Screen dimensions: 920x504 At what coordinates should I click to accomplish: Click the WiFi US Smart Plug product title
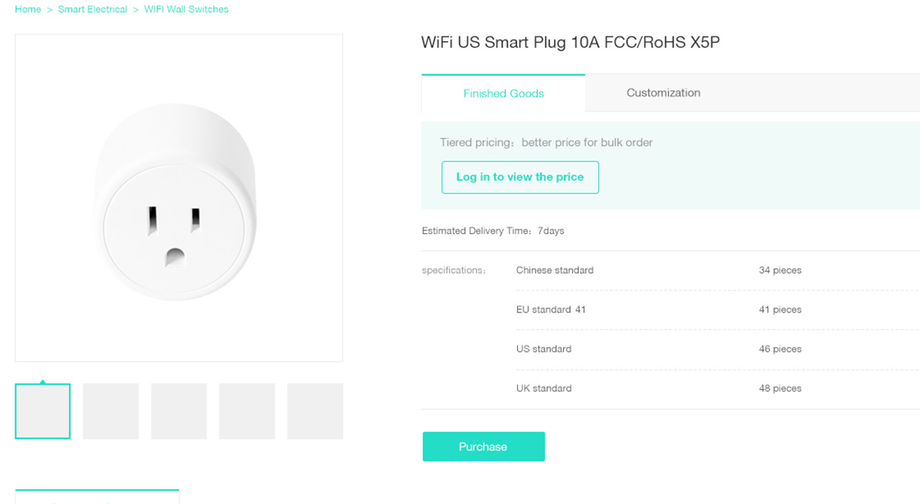point(570,43)
